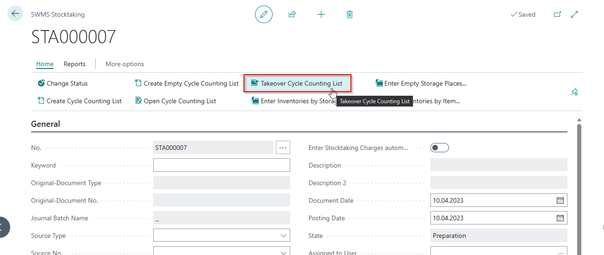Click the Saved status indicator
Image resolution: width=604 pixels, height=255 pixels.
point(523,14)
